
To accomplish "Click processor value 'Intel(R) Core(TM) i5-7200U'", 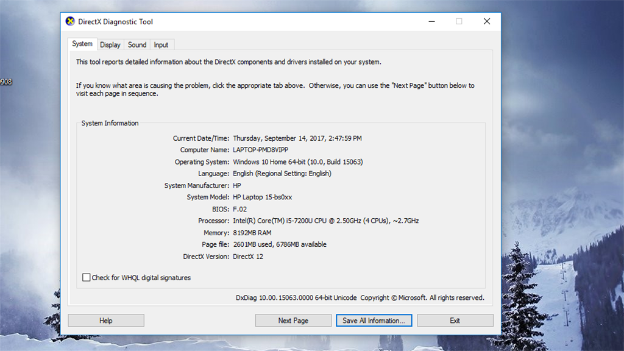I will [x=272, y=221].
